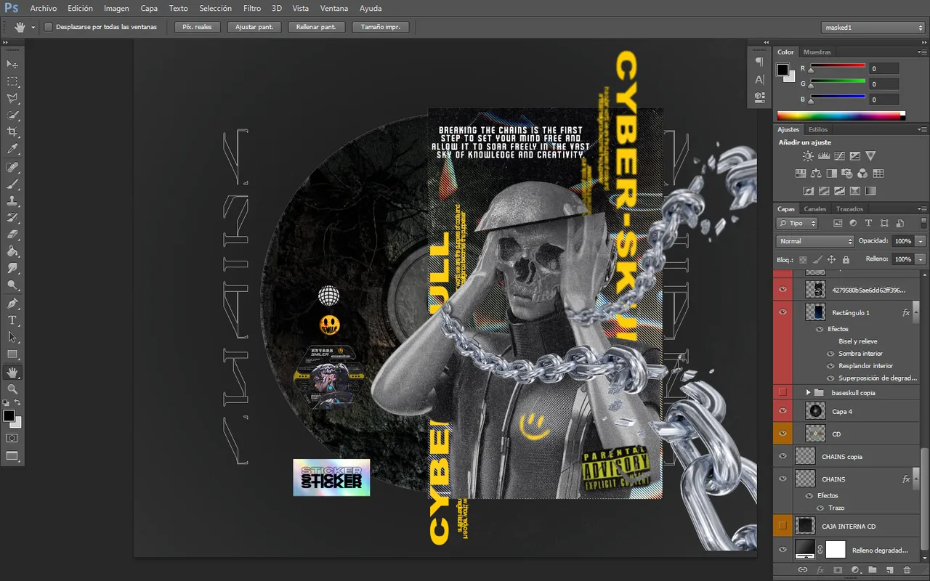The width and height of the screenshot is (930, 581).
Task: Lock all padlock icon
Action: [846, 259]
